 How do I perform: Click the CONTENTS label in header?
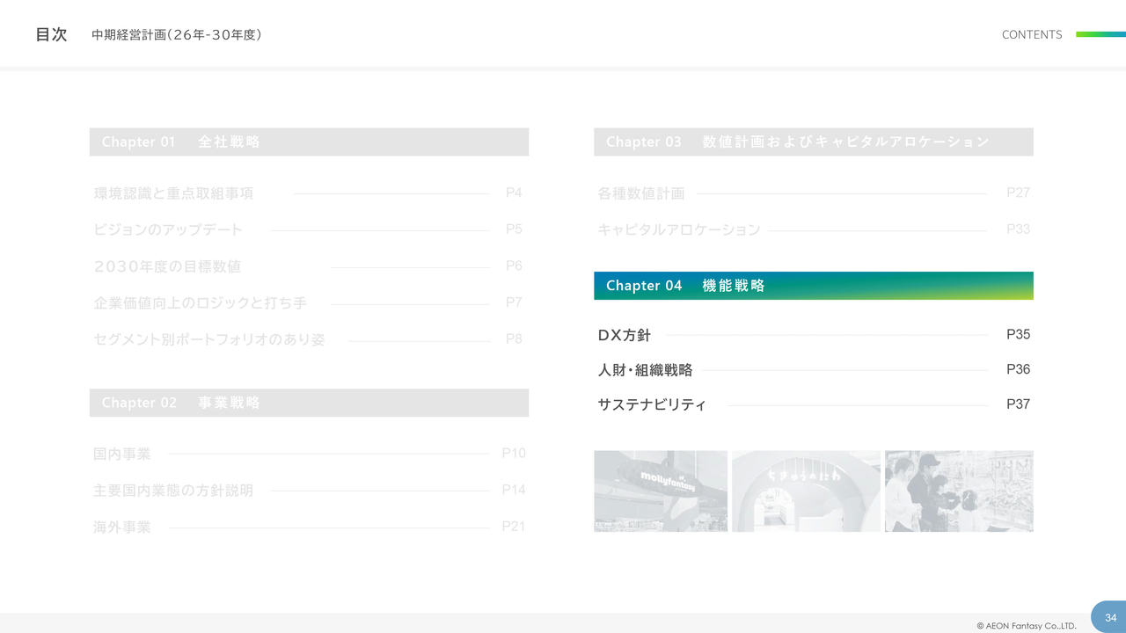1031,35
